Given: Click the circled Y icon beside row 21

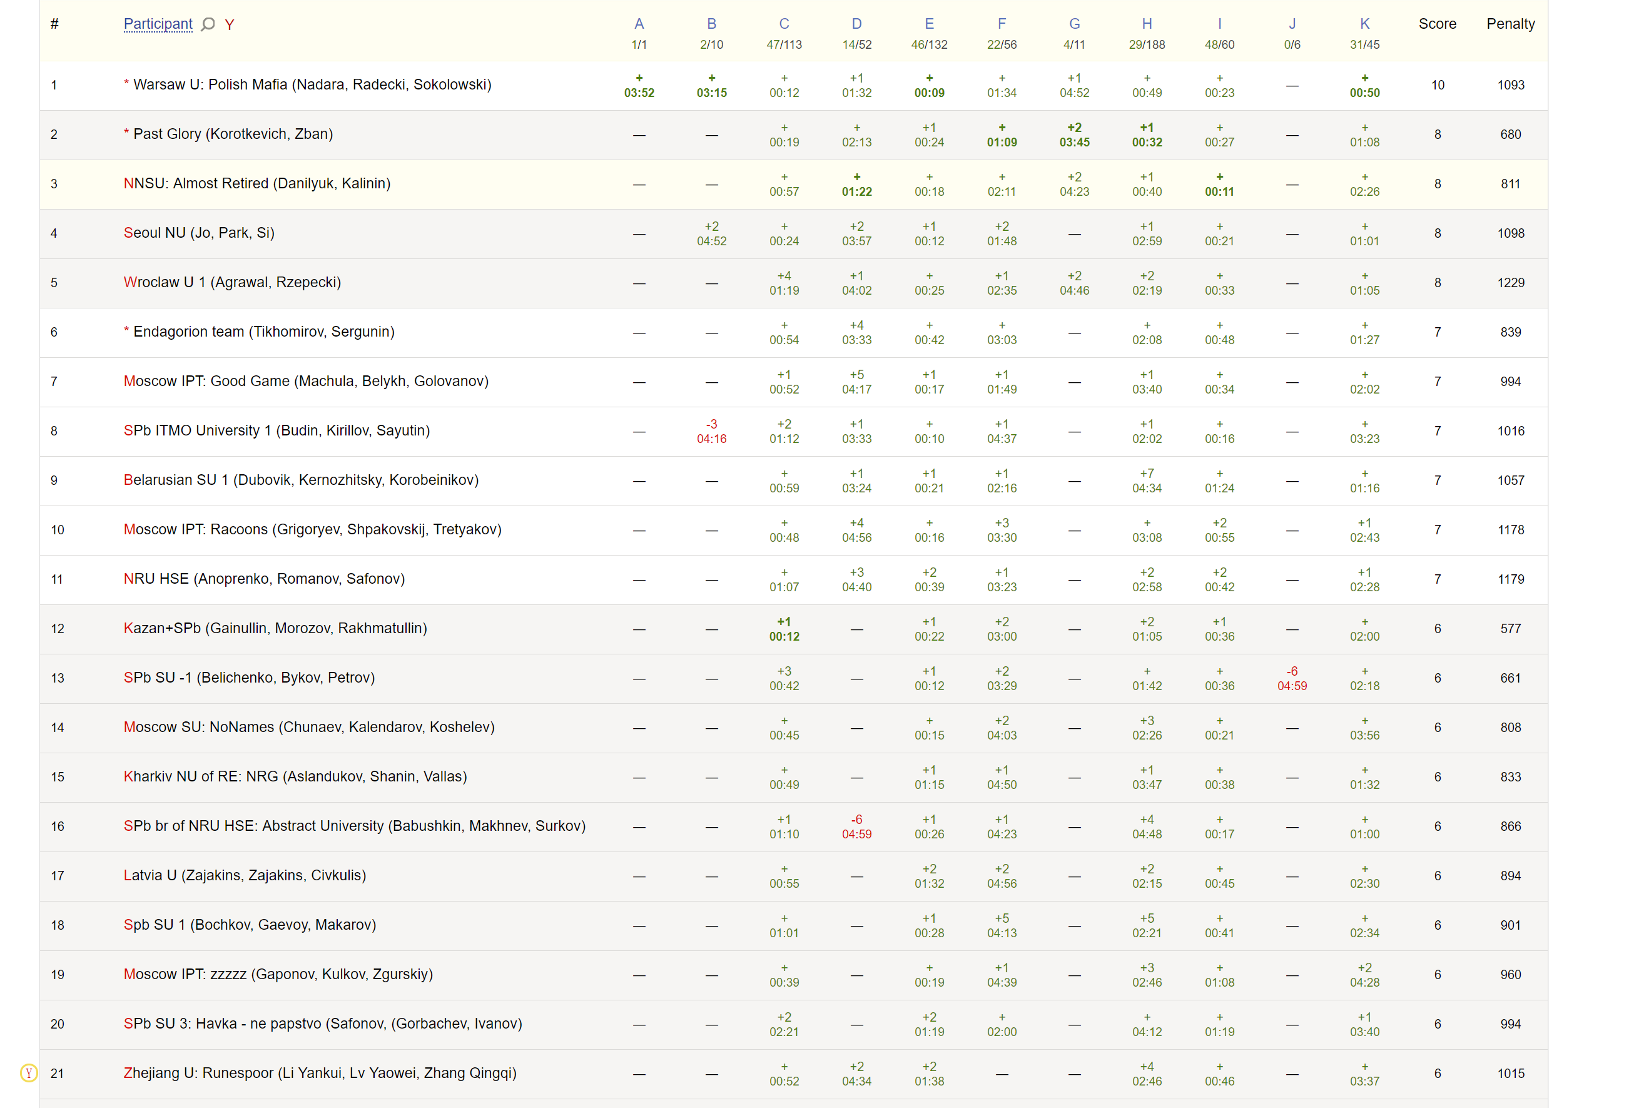Looking at the screenshot, I should pos(29,1073).
